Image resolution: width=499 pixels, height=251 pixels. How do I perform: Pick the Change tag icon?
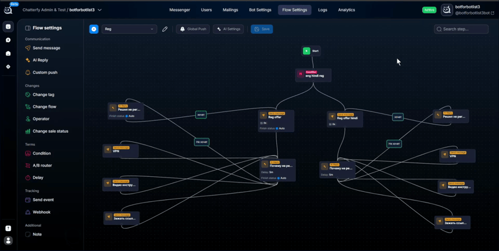pos(27,95)
